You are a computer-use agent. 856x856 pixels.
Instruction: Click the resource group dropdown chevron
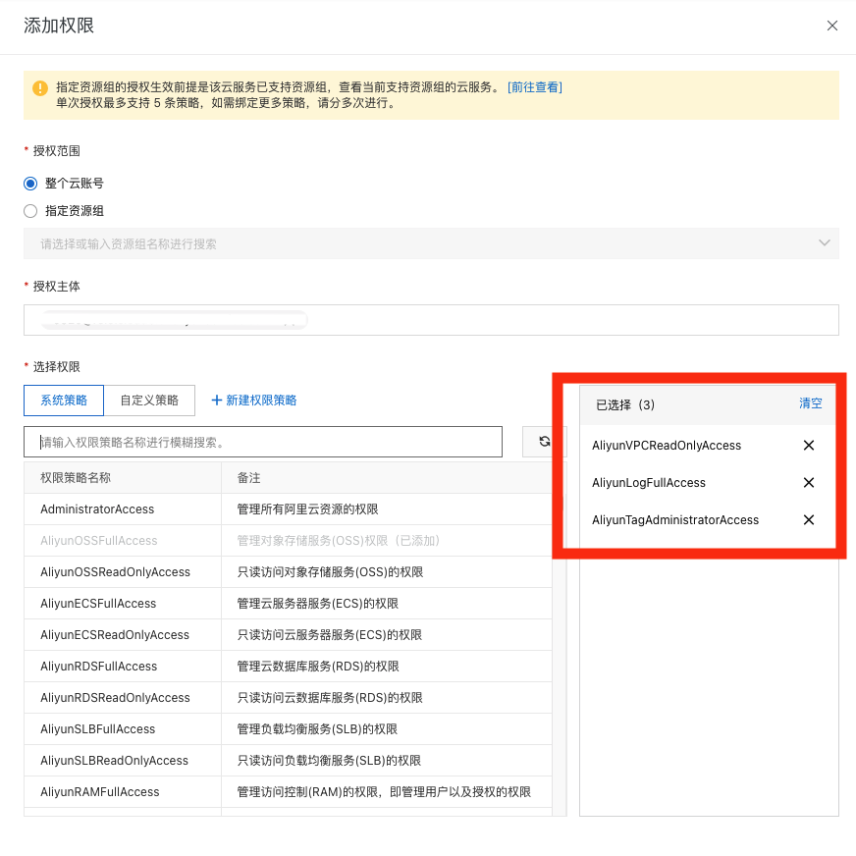pyautogui.click(x=825, y=242)
